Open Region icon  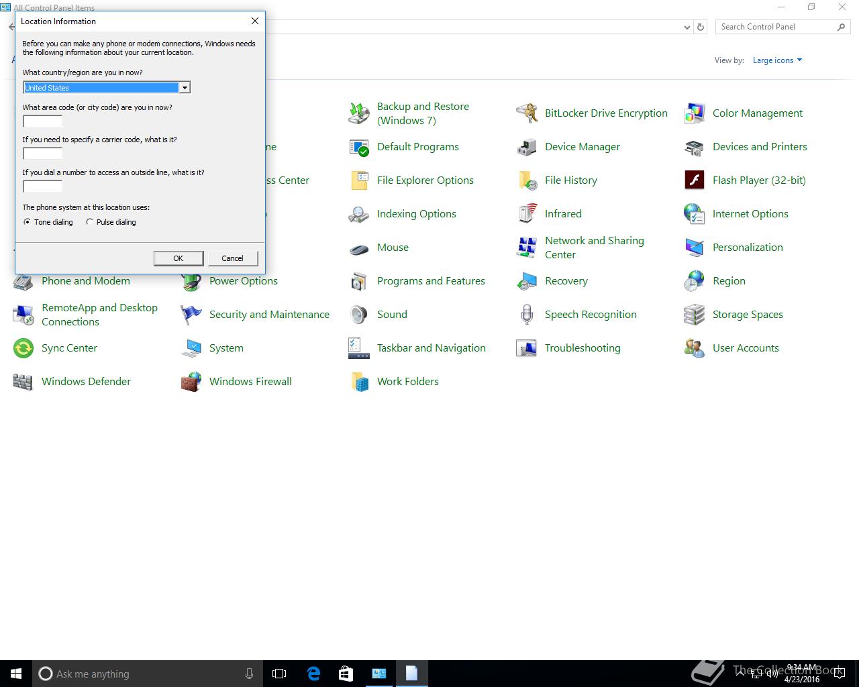695,281
